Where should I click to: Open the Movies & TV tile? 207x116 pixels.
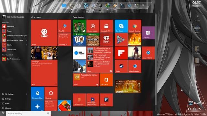coord(106,26)
